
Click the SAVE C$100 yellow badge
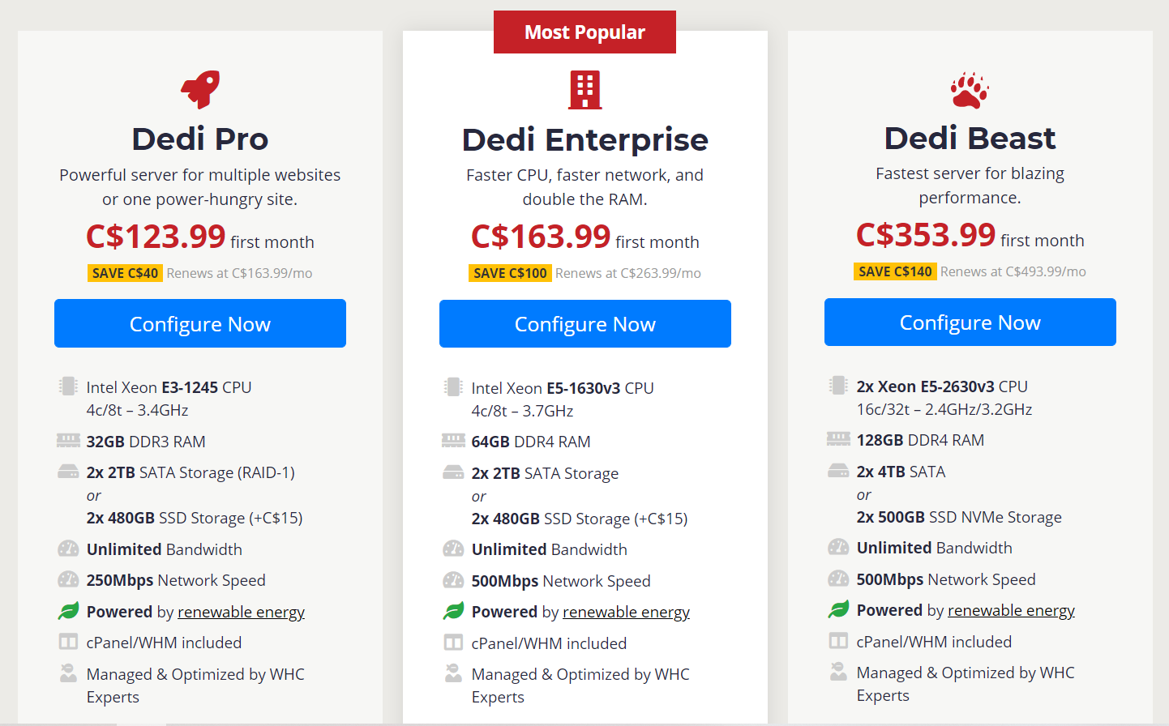coord(510,273)
